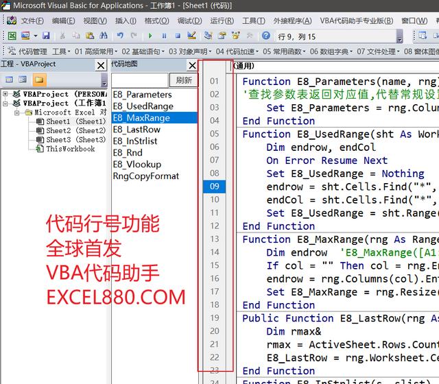The image size is (439, 384).
Task: Select E8_UsedRange in code map list
Action: [154, 106]
